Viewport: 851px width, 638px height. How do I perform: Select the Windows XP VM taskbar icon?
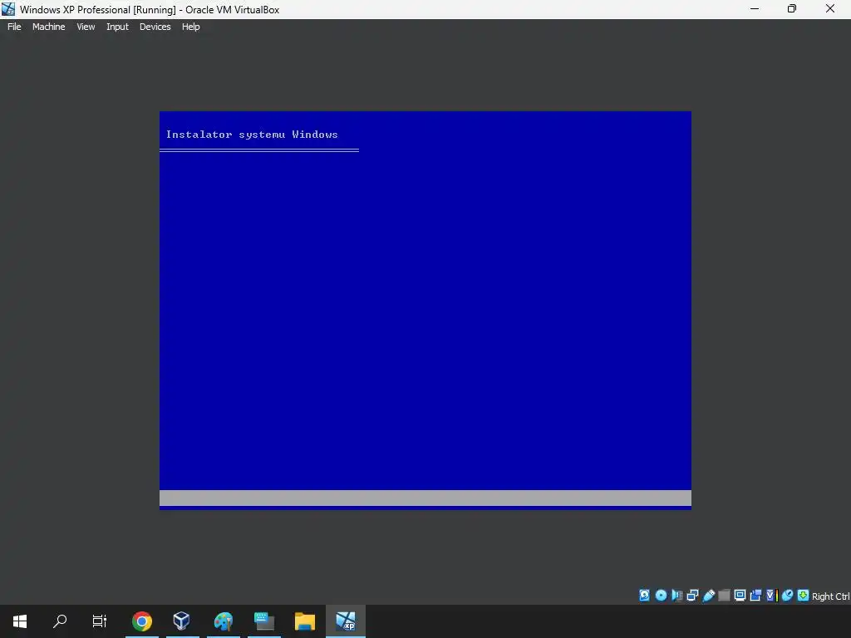pyautogui.click(x=346, y=621)
